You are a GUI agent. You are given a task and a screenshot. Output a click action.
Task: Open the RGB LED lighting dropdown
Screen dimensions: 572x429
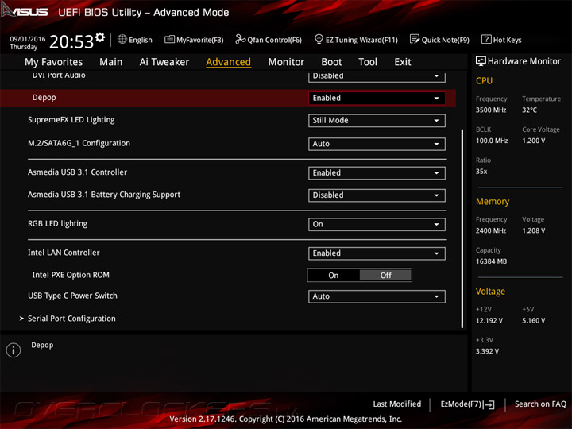[376, 225]
